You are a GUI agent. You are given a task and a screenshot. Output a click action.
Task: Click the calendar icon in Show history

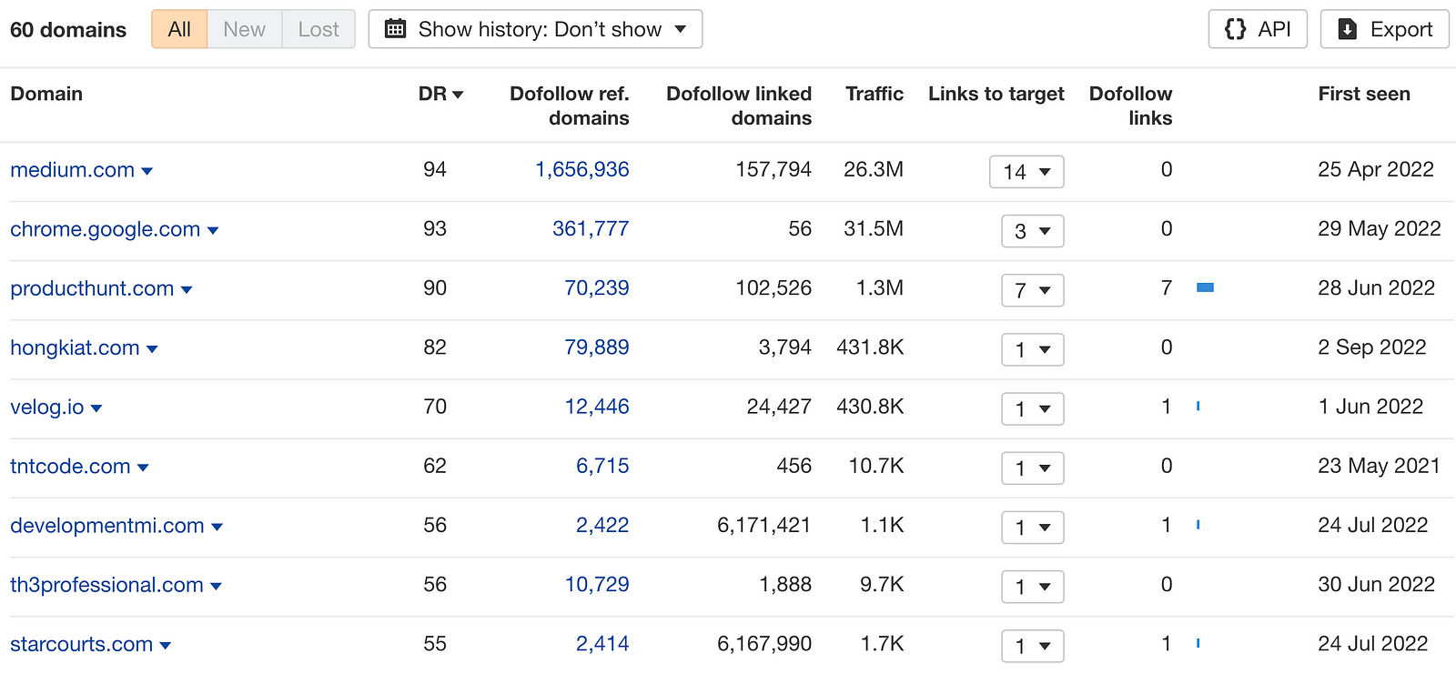tap(396, 29)
